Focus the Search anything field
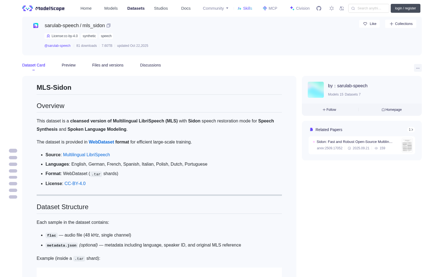Image resolution: width=444 pixels, height=277 pixels. (x=369, y=8)
